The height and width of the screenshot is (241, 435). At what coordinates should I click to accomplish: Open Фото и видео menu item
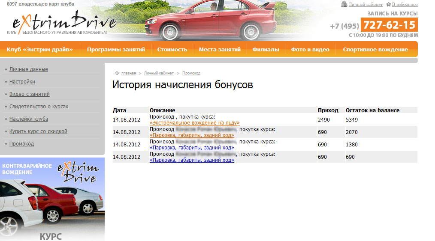pyautogui.click(x=310, y=50)
